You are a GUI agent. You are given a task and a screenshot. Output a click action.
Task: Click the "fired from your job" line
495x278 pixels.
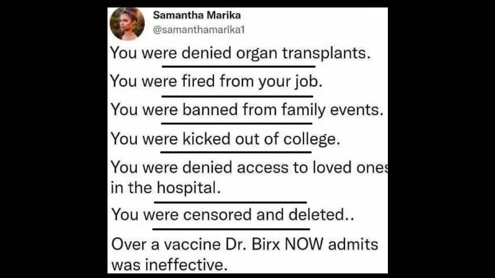[216, 81]
